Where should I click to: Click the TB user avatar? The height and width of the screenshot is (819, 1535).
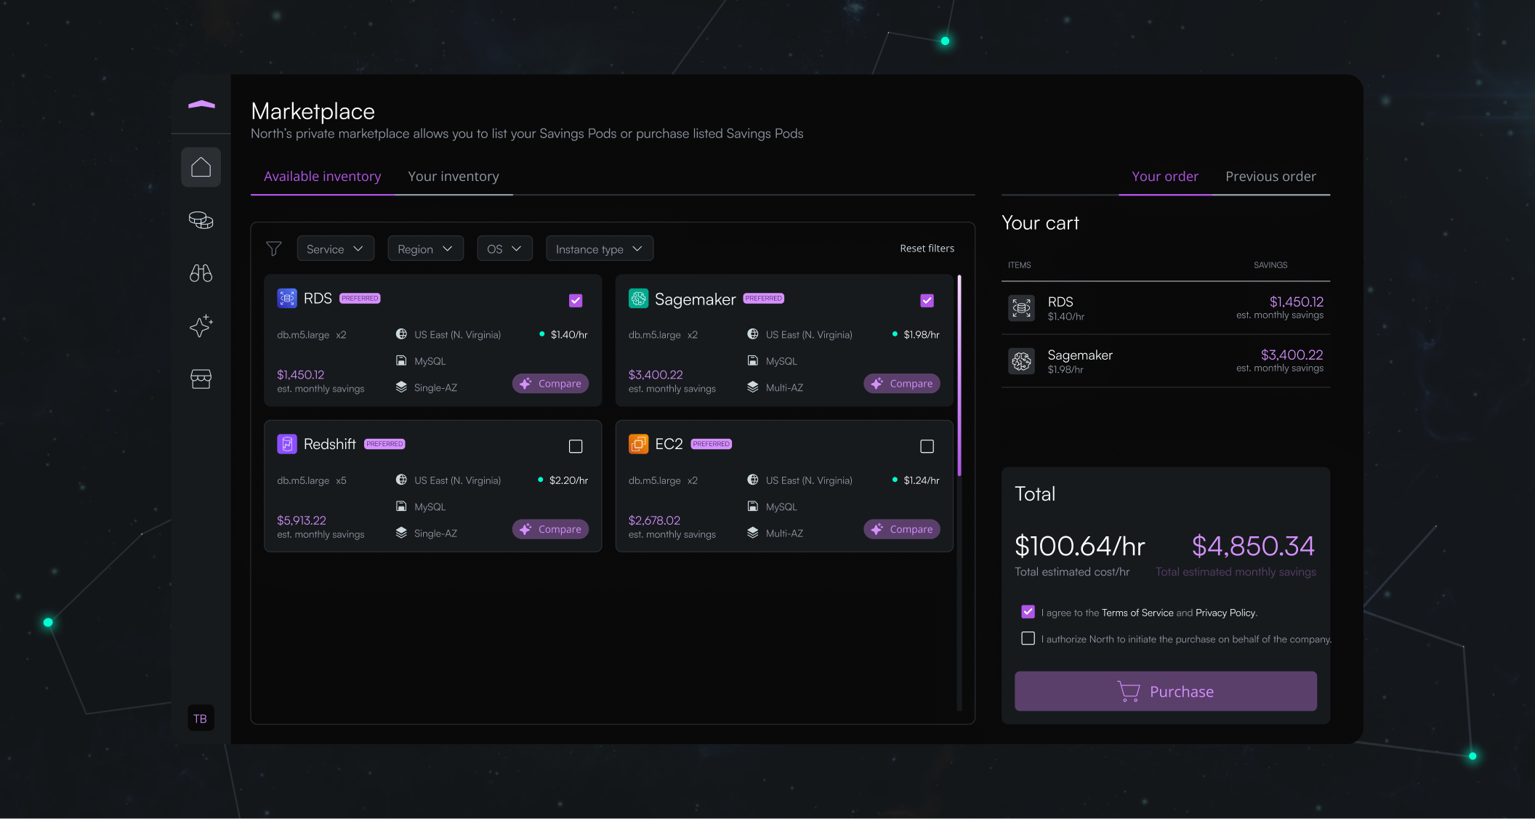pyautogui.click(x=201, y=719)
